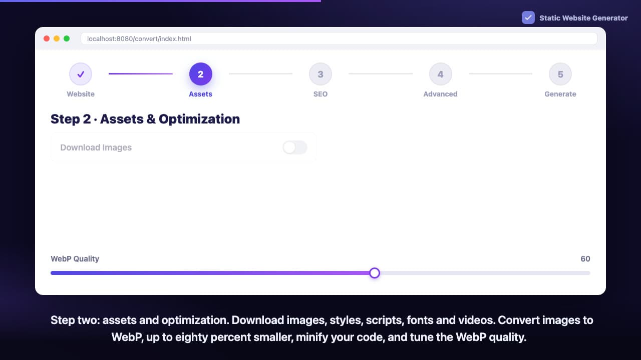The image size is (641, 360).
Task: Select the Assets step circle numbered 2
Action: pyautogui.click(x=201, y=74)
